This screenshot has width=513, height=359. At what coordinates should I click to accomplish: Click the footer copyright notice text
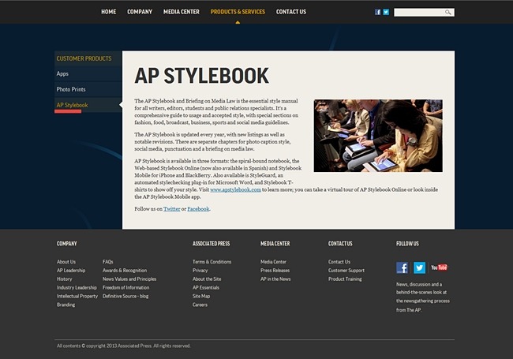point(124,346)
